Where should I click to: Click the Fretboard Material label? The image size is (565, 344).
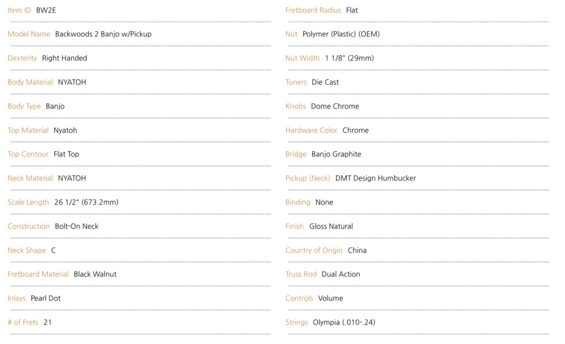click(38, 274)
